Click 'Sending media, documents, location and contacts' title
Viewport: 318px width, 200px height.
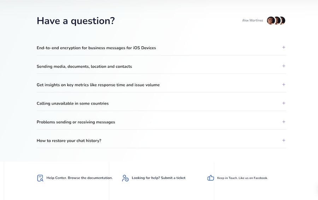click(84, 66)
